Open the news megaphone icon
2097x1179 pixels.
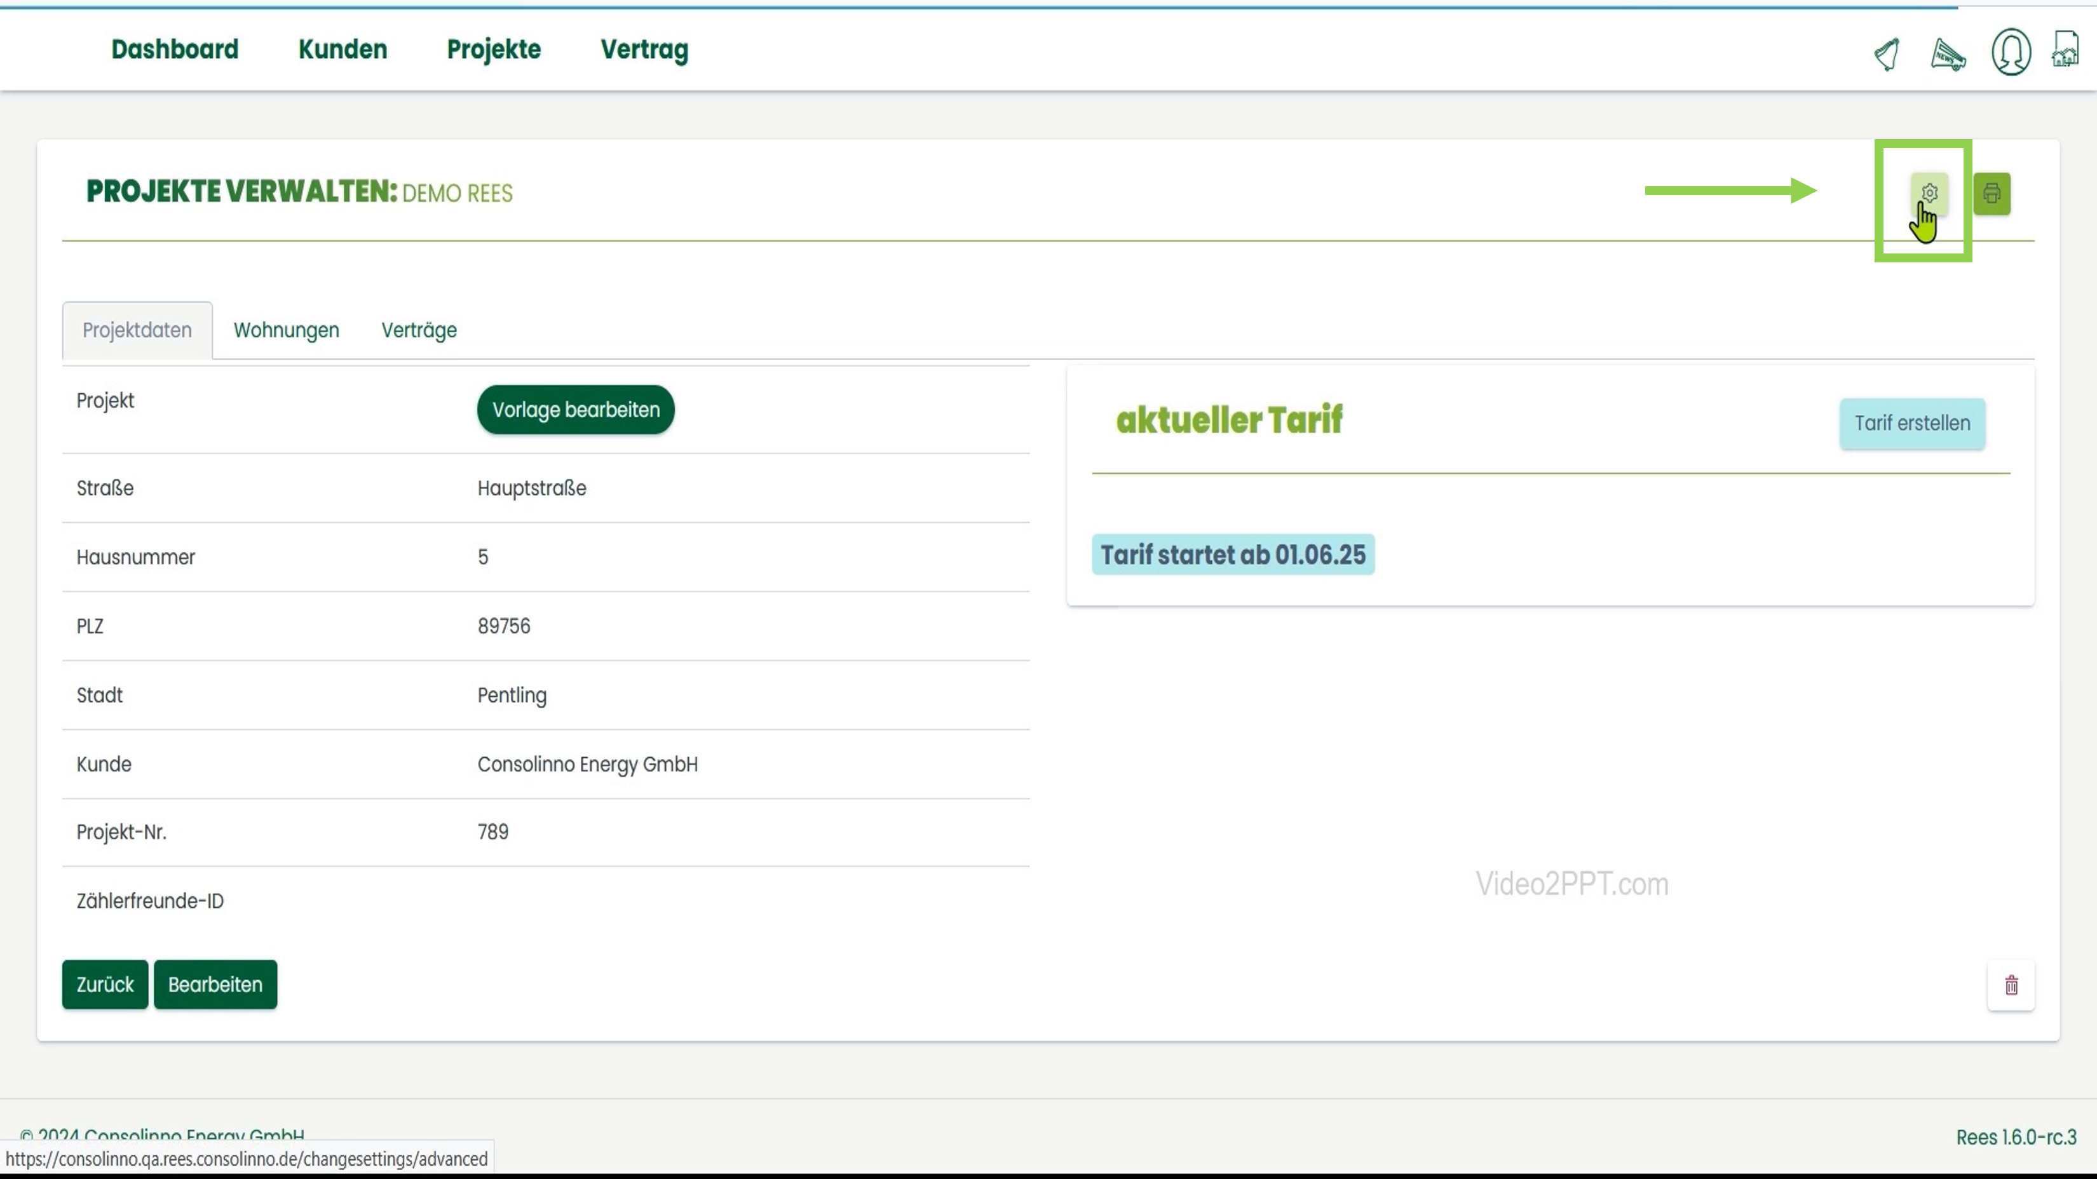1947,55
